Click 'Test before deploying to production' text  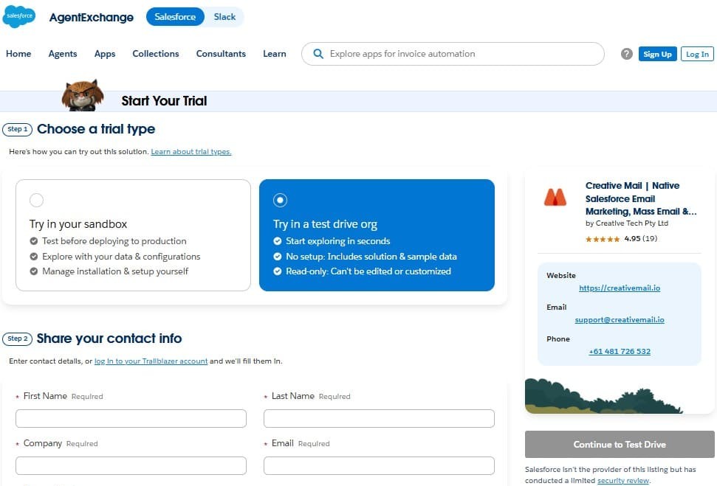click(x=114, y=241)
